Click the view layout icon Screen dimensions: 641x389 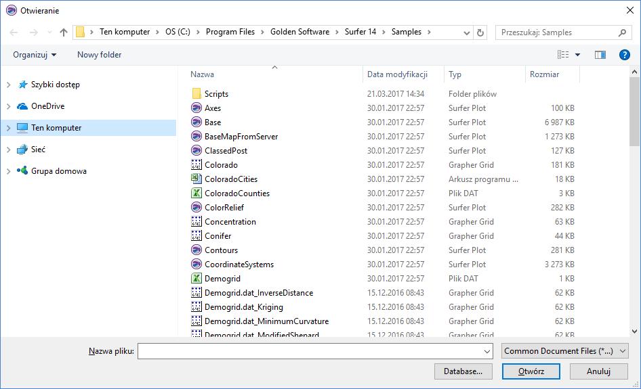[x=563, y=55]
